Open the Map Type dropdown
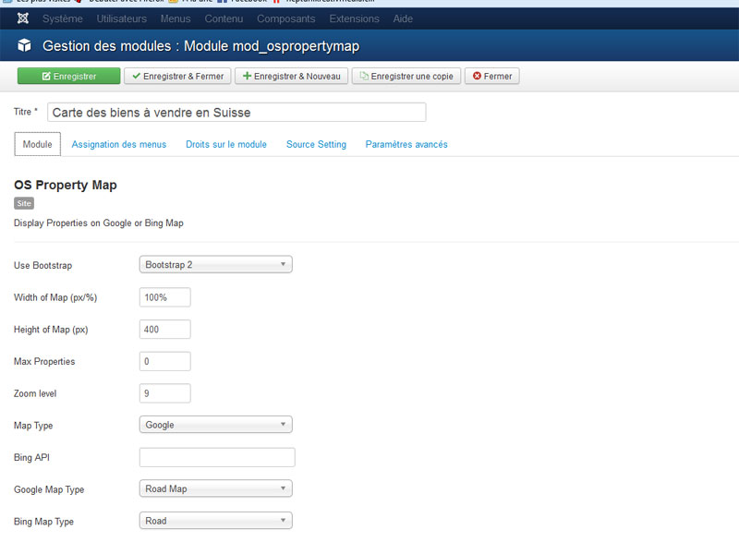Viewport: 739px width, 554px height. (216, 425)
